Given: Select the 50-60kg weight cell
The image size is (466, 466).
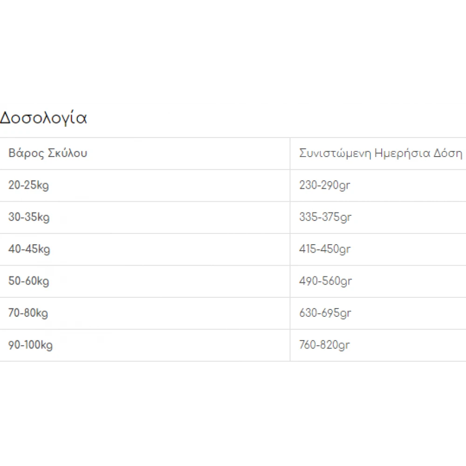Looking at the screenshot, I should 28,281.
